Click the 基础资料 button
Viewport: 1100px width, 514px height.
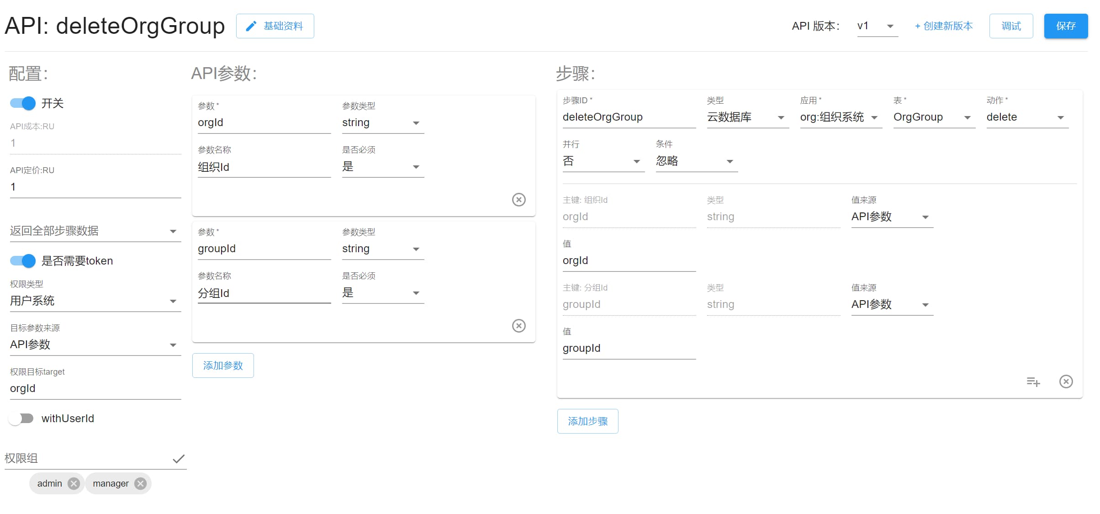(x=275, y=26)
